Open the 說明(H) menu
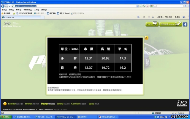Image resolution: width=190 pixels, height=119 pixels. coord(44,10)
